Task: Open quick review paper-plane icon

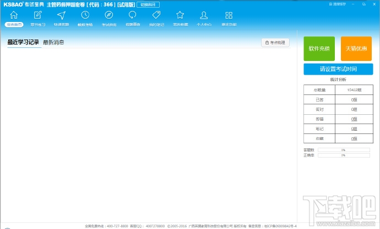Action: coord(61,15)
